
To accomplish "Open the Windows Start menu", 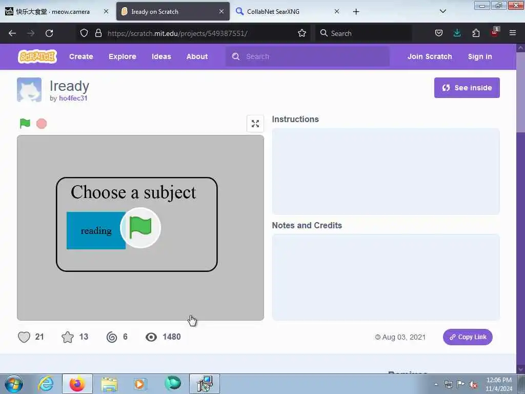I will tap(14, 384).
